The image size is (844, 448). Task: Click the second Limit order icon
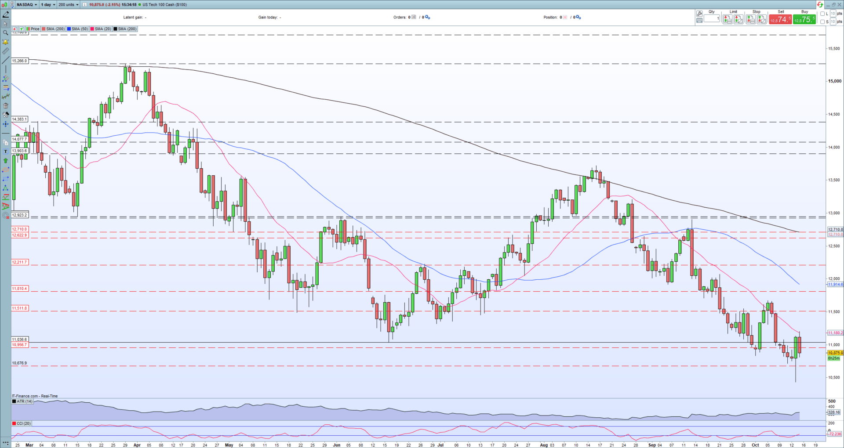738,19
